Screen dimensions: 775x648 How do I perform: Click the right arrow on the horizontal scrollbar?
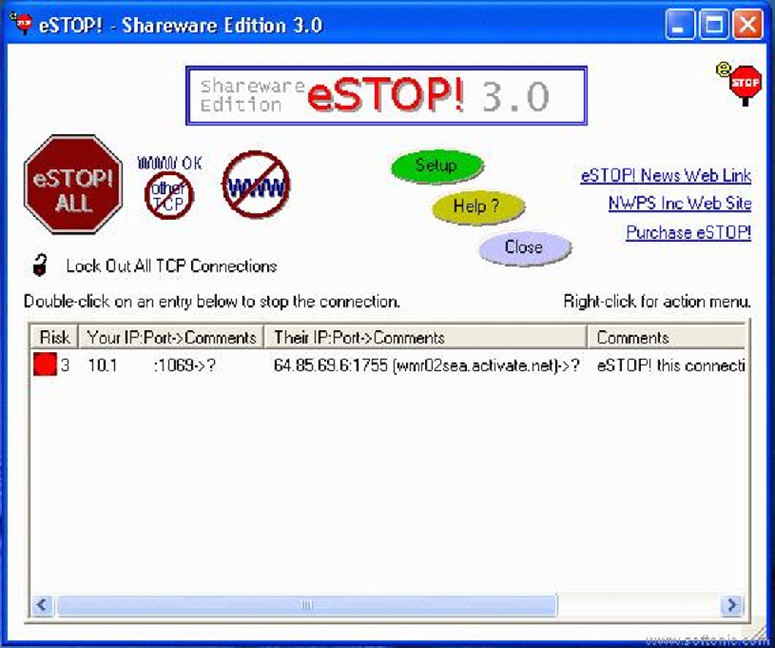731,605
